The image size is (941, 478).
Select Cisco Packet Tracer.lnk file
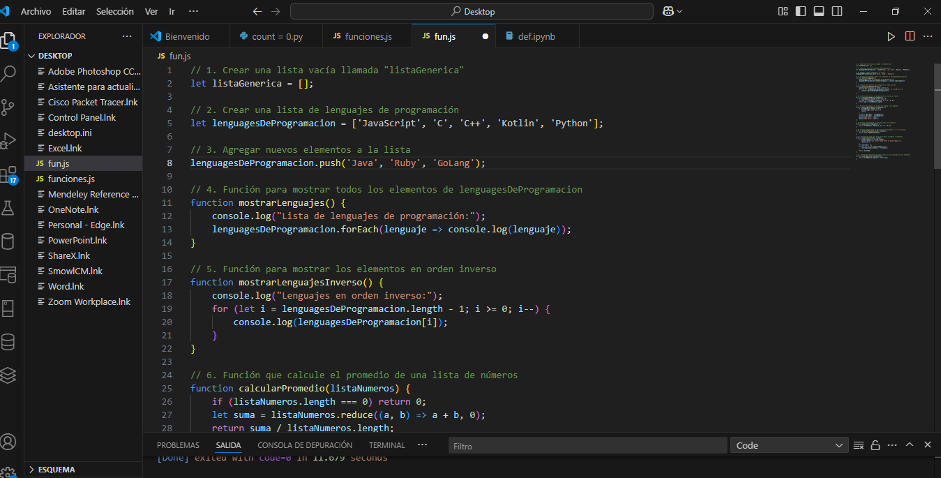pyautogui.click(x=84, y=102)
